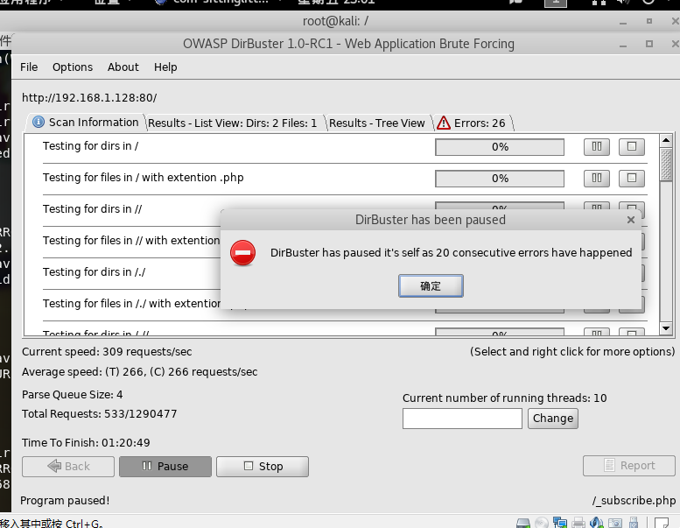Click the Report button

pos(629,466)
